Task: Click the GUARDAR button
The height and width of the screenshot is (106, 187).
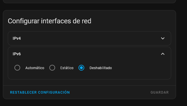Action: click(x=160, y=92)
